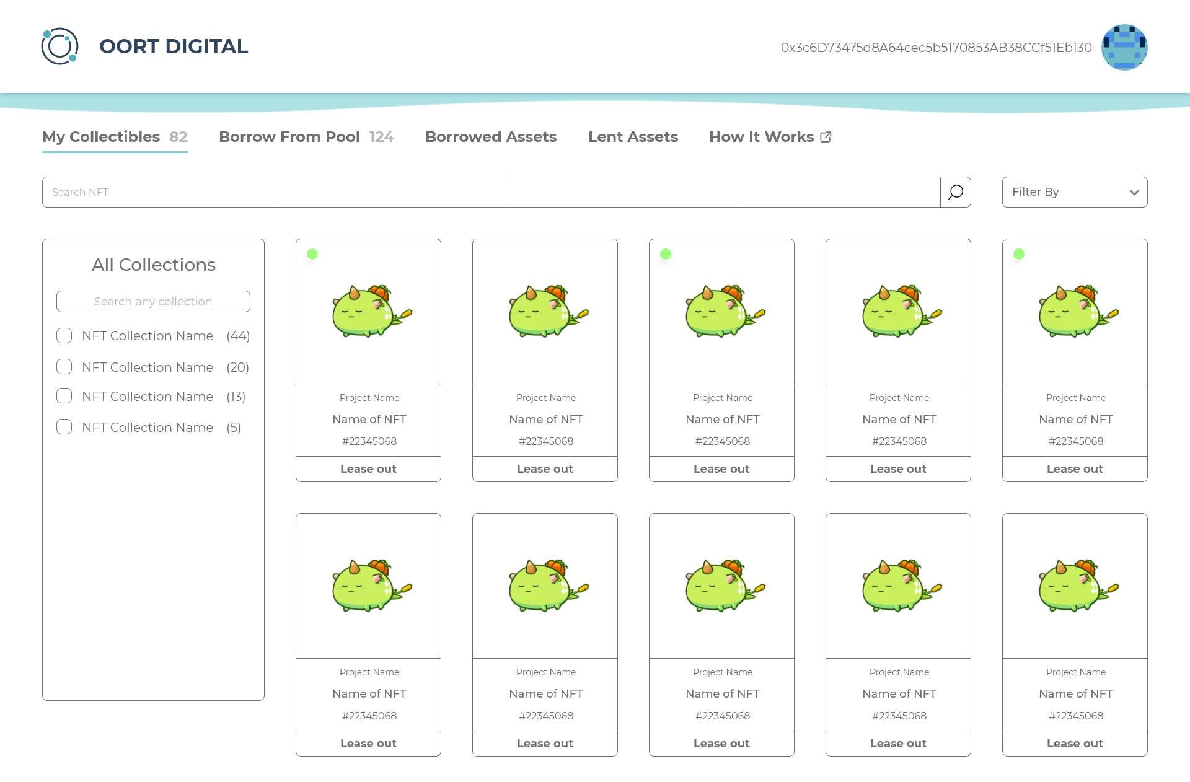The height and width of the screenshot is (782, 1190).
Task: Click the magnifier search icon
Action: coord(955,192)
